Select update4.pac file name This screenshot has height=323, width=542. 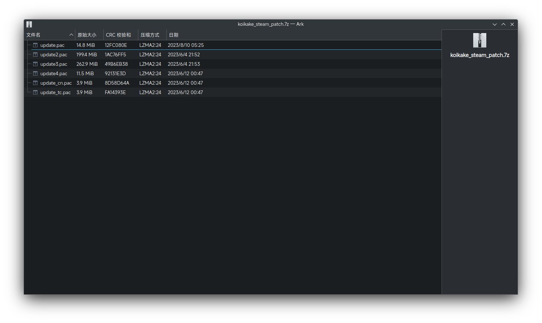pos(54,73)
